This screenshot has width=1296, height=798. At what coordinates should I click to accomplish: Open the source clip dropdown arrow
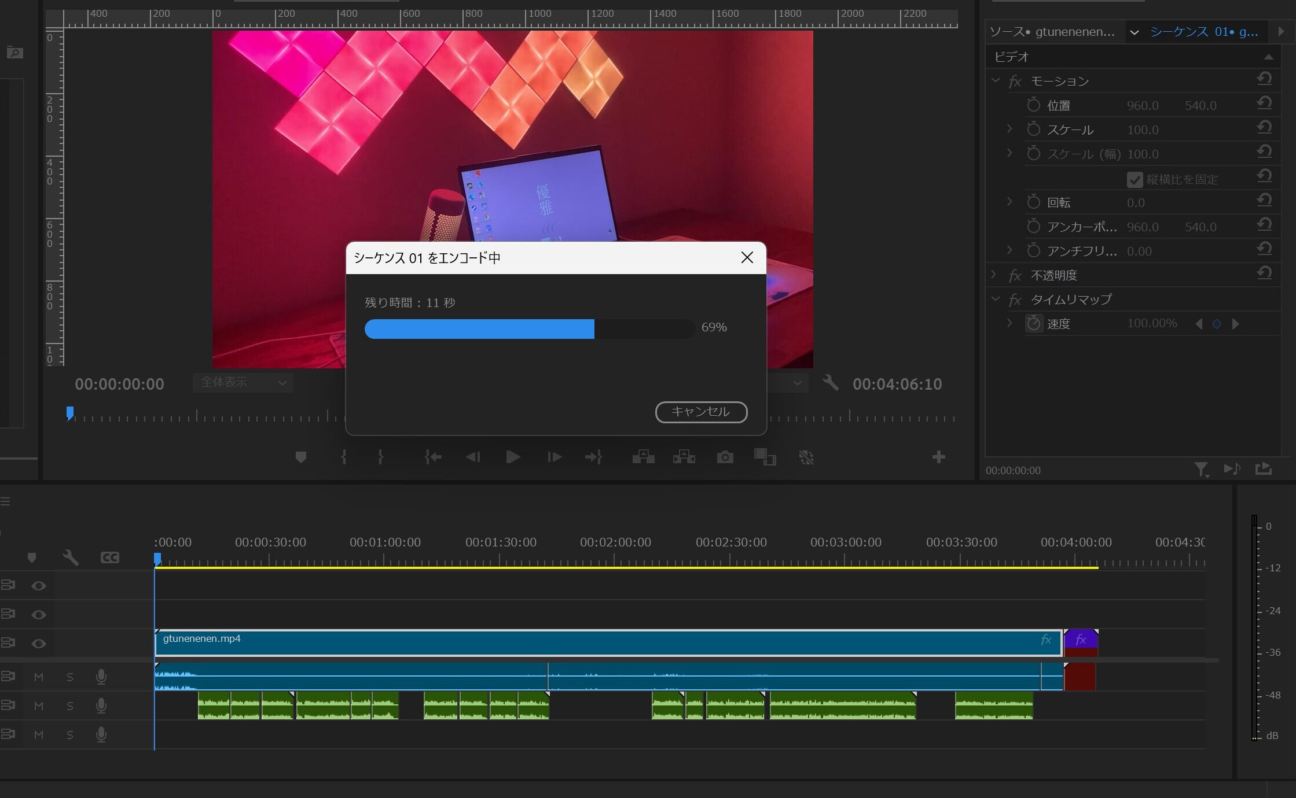click(1135, 32)
